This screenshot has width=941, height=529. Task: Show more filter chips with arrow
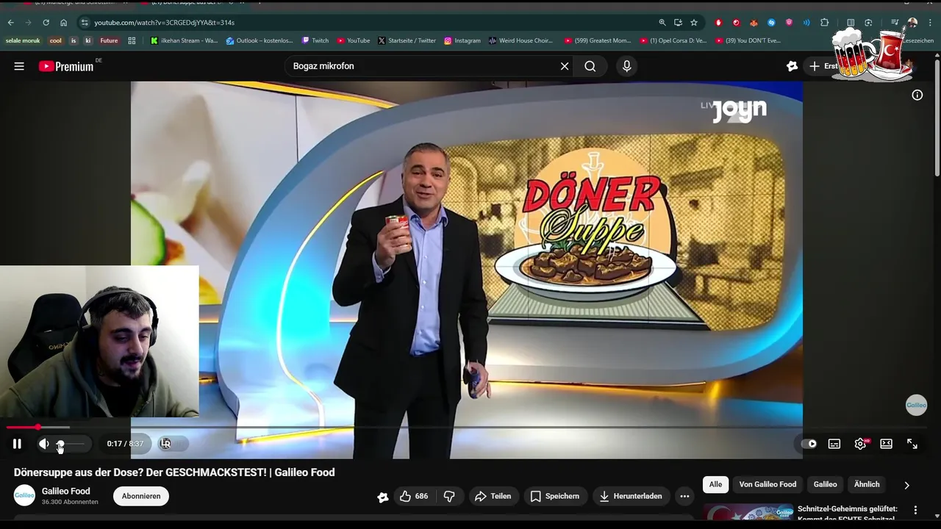[906, 485]
